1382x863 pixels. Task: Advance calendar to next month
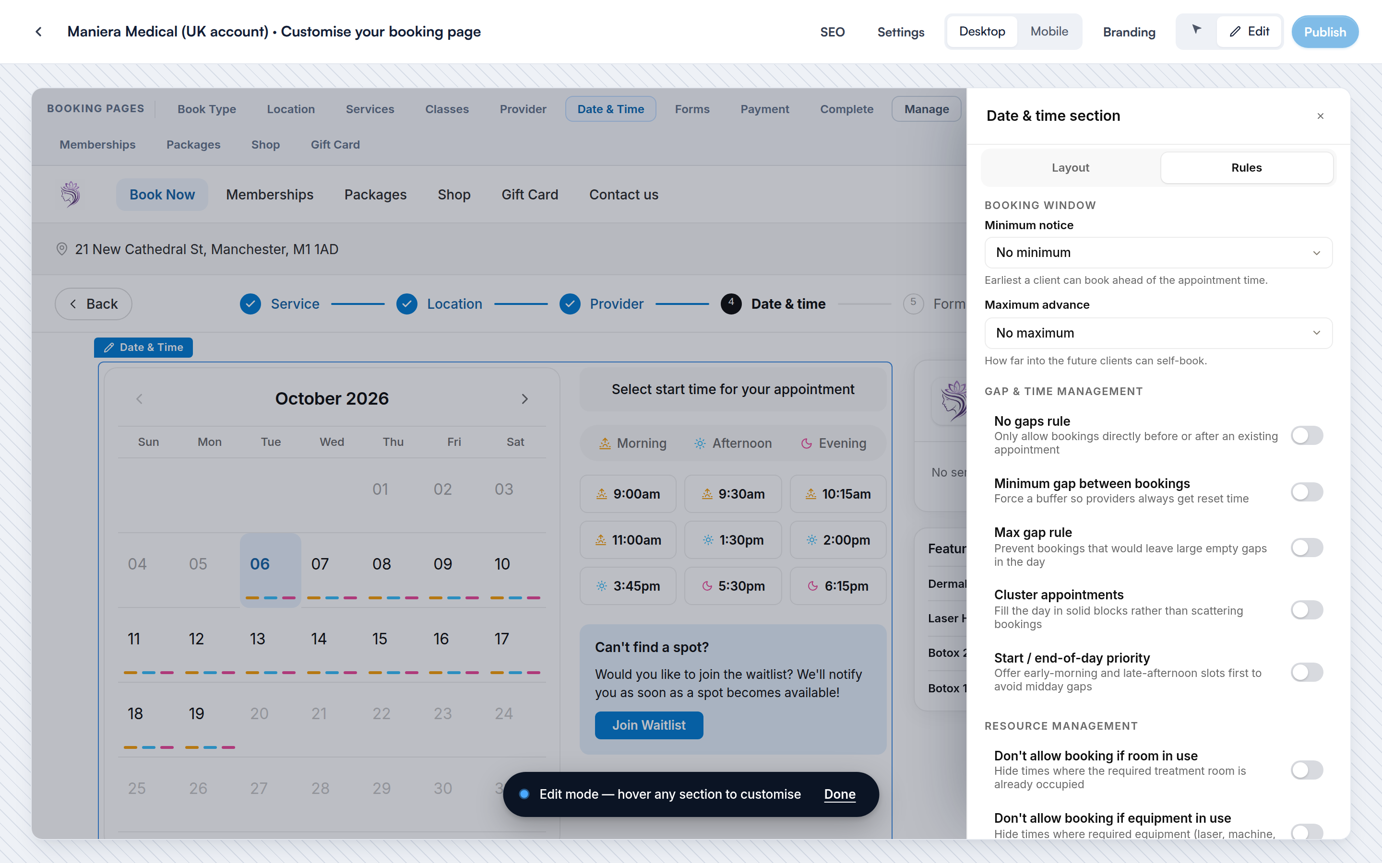pyautogui.click(x=525, y=399)
